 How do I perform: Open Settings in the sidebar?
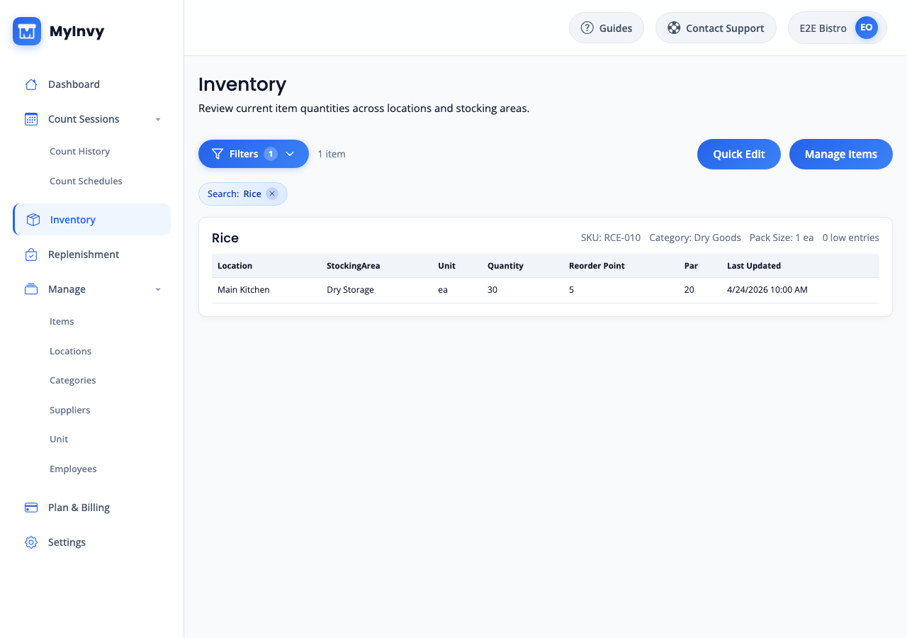coord(91,542)
